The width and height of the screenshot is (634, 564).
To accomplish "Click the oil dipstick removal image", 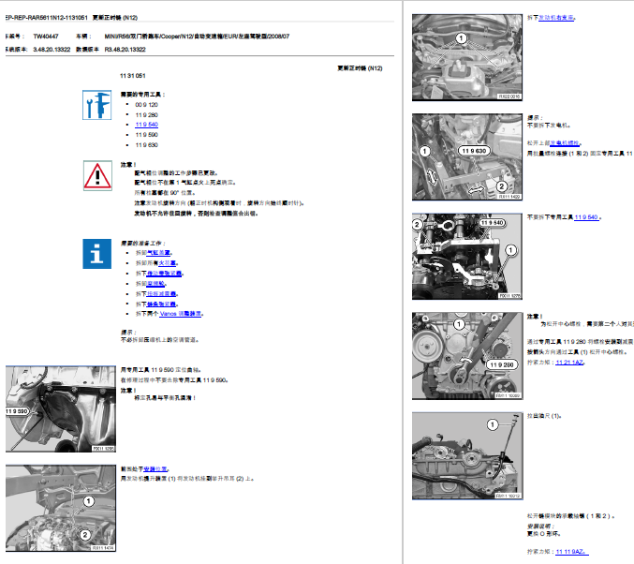I will (x=467, y=456).
